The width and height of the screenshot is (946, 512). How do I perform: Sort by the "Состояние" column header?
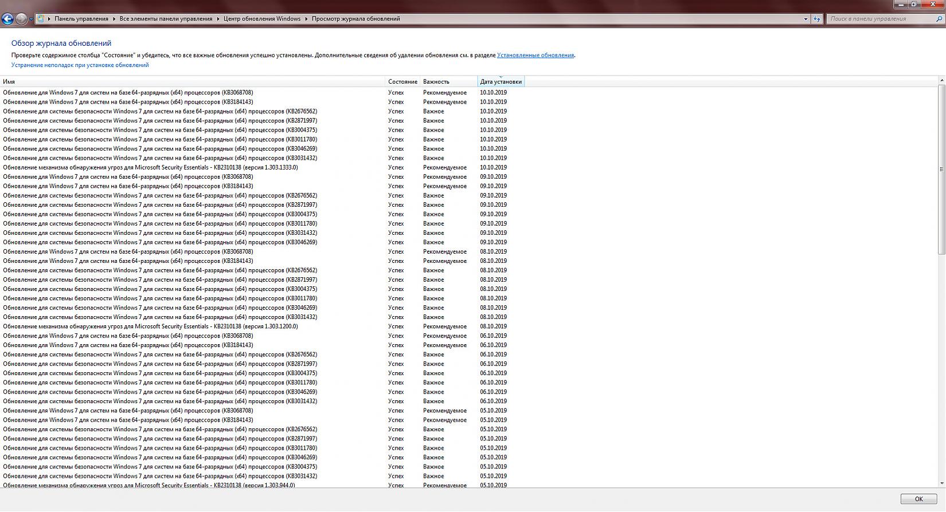[x=402, y=82]
